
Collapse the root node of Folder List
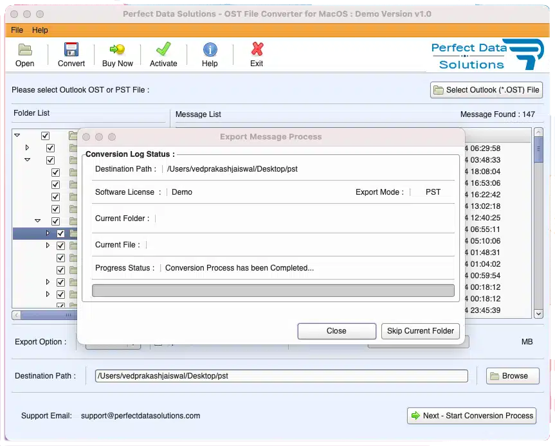pyautogui.click(x=17, y=135)
